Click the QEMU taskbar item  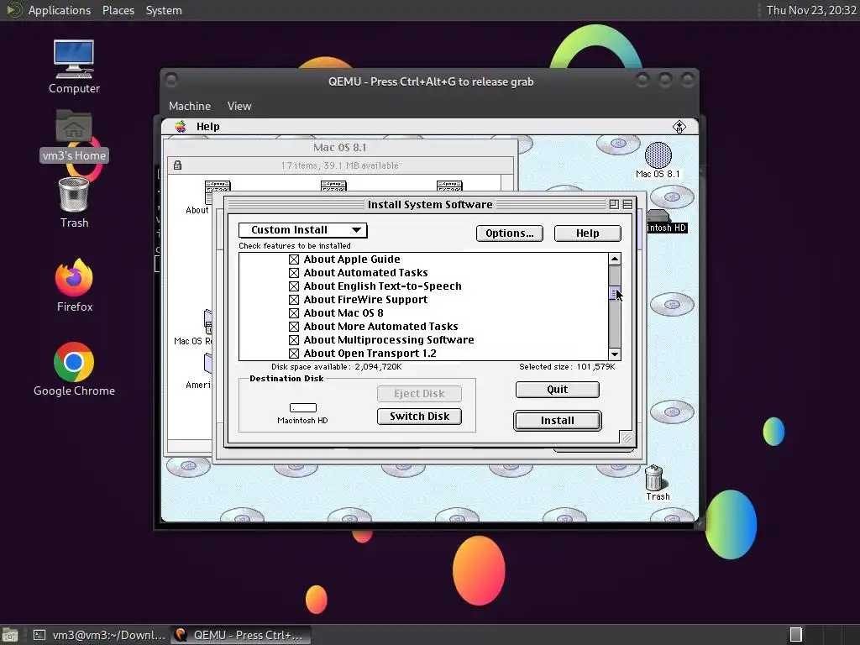click(x=239, y=635)
